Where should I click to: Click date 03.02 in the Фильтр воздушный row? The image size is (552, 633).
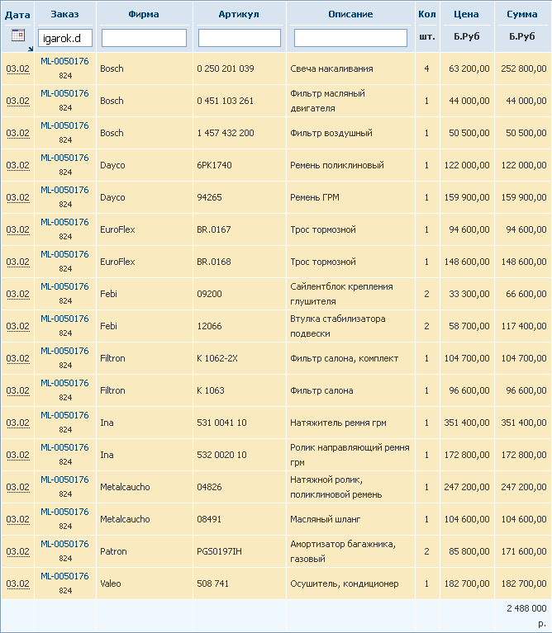pos(18,133)
